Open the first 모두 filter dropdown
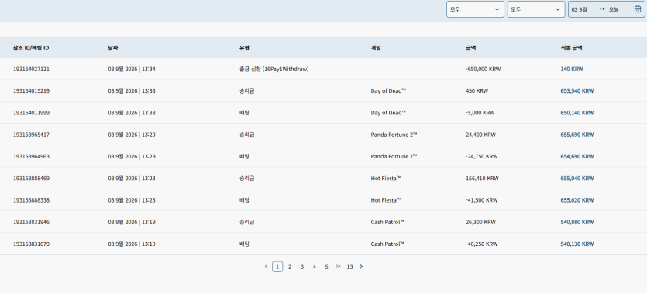 point(475,9)
